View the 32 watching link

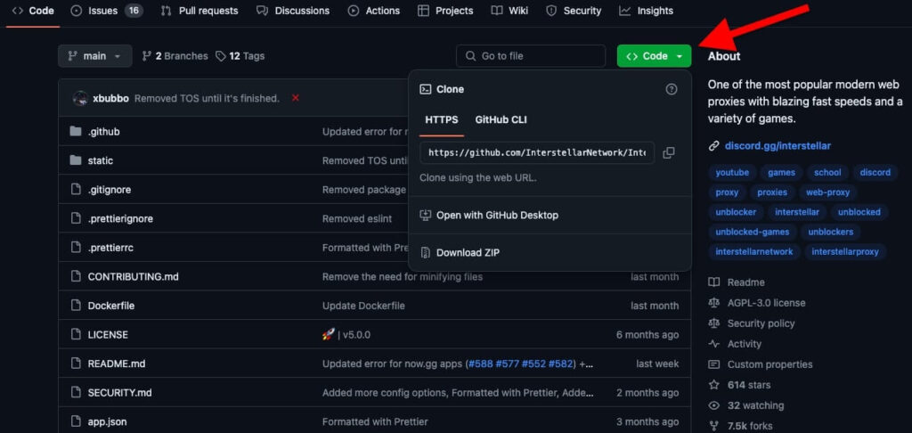(745, 405)
